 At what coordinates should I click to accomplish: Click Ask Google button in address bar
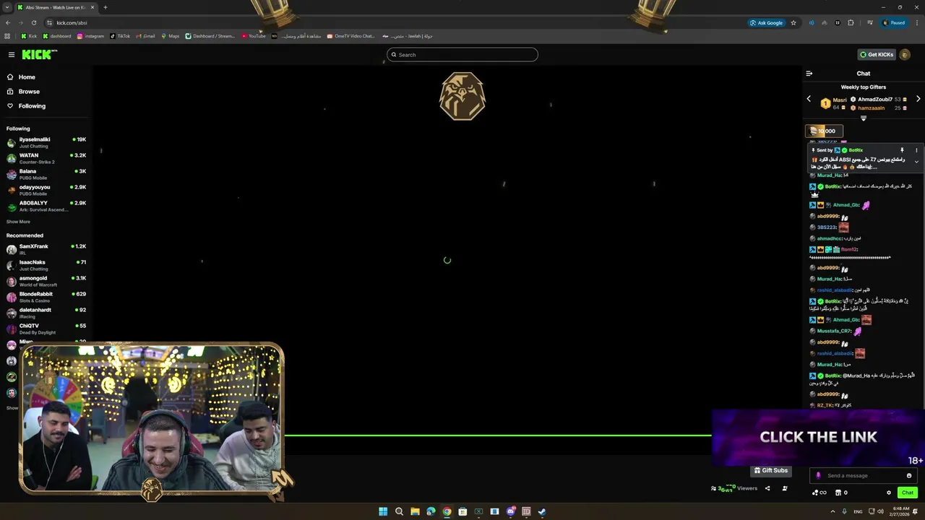pos(766,22)
